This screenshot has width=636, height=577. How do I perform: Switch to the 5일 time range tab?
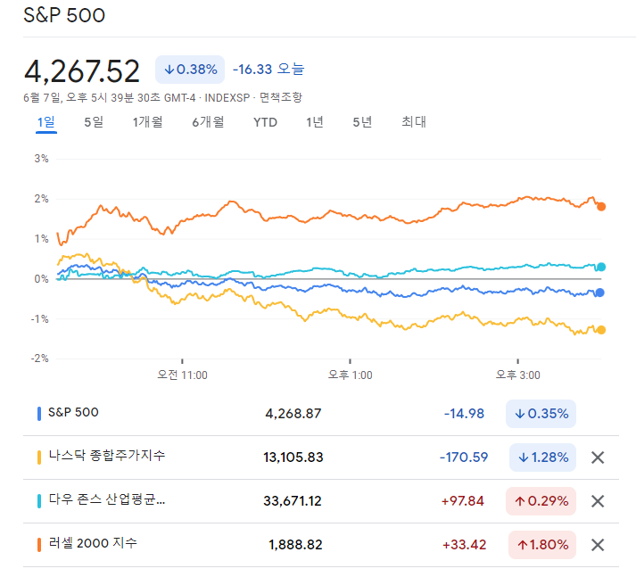point(94,122)
